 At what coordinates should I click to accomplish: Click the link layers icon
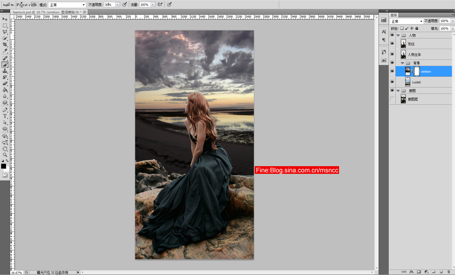(404, 272)
